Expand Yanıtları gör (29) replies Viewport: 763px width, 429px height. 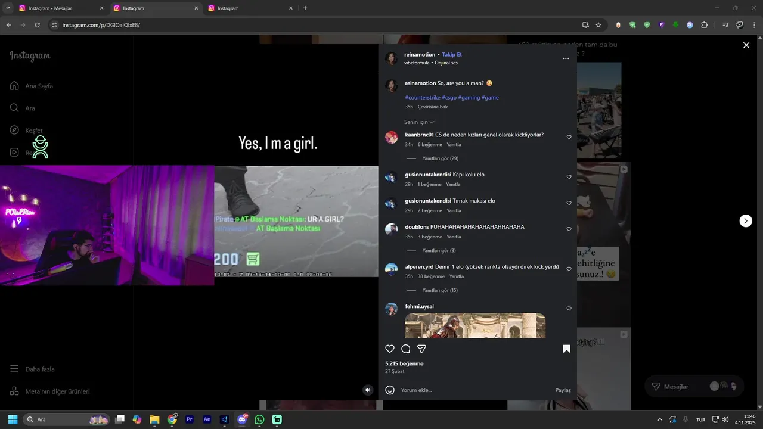[440, 158]
